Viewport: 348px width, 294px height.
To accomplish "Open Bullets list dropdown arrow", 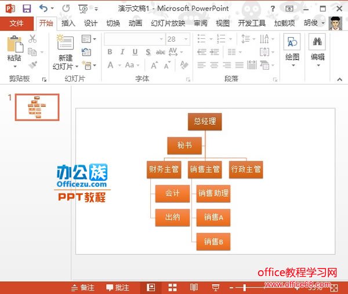I will [x=211, y=39].
